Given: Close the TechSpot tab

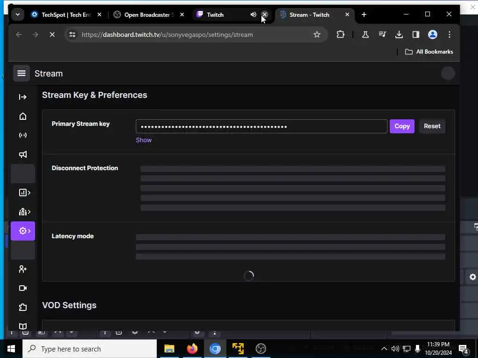Looking at the screenshot, I should pyautogui.click(x=99, y=14).
